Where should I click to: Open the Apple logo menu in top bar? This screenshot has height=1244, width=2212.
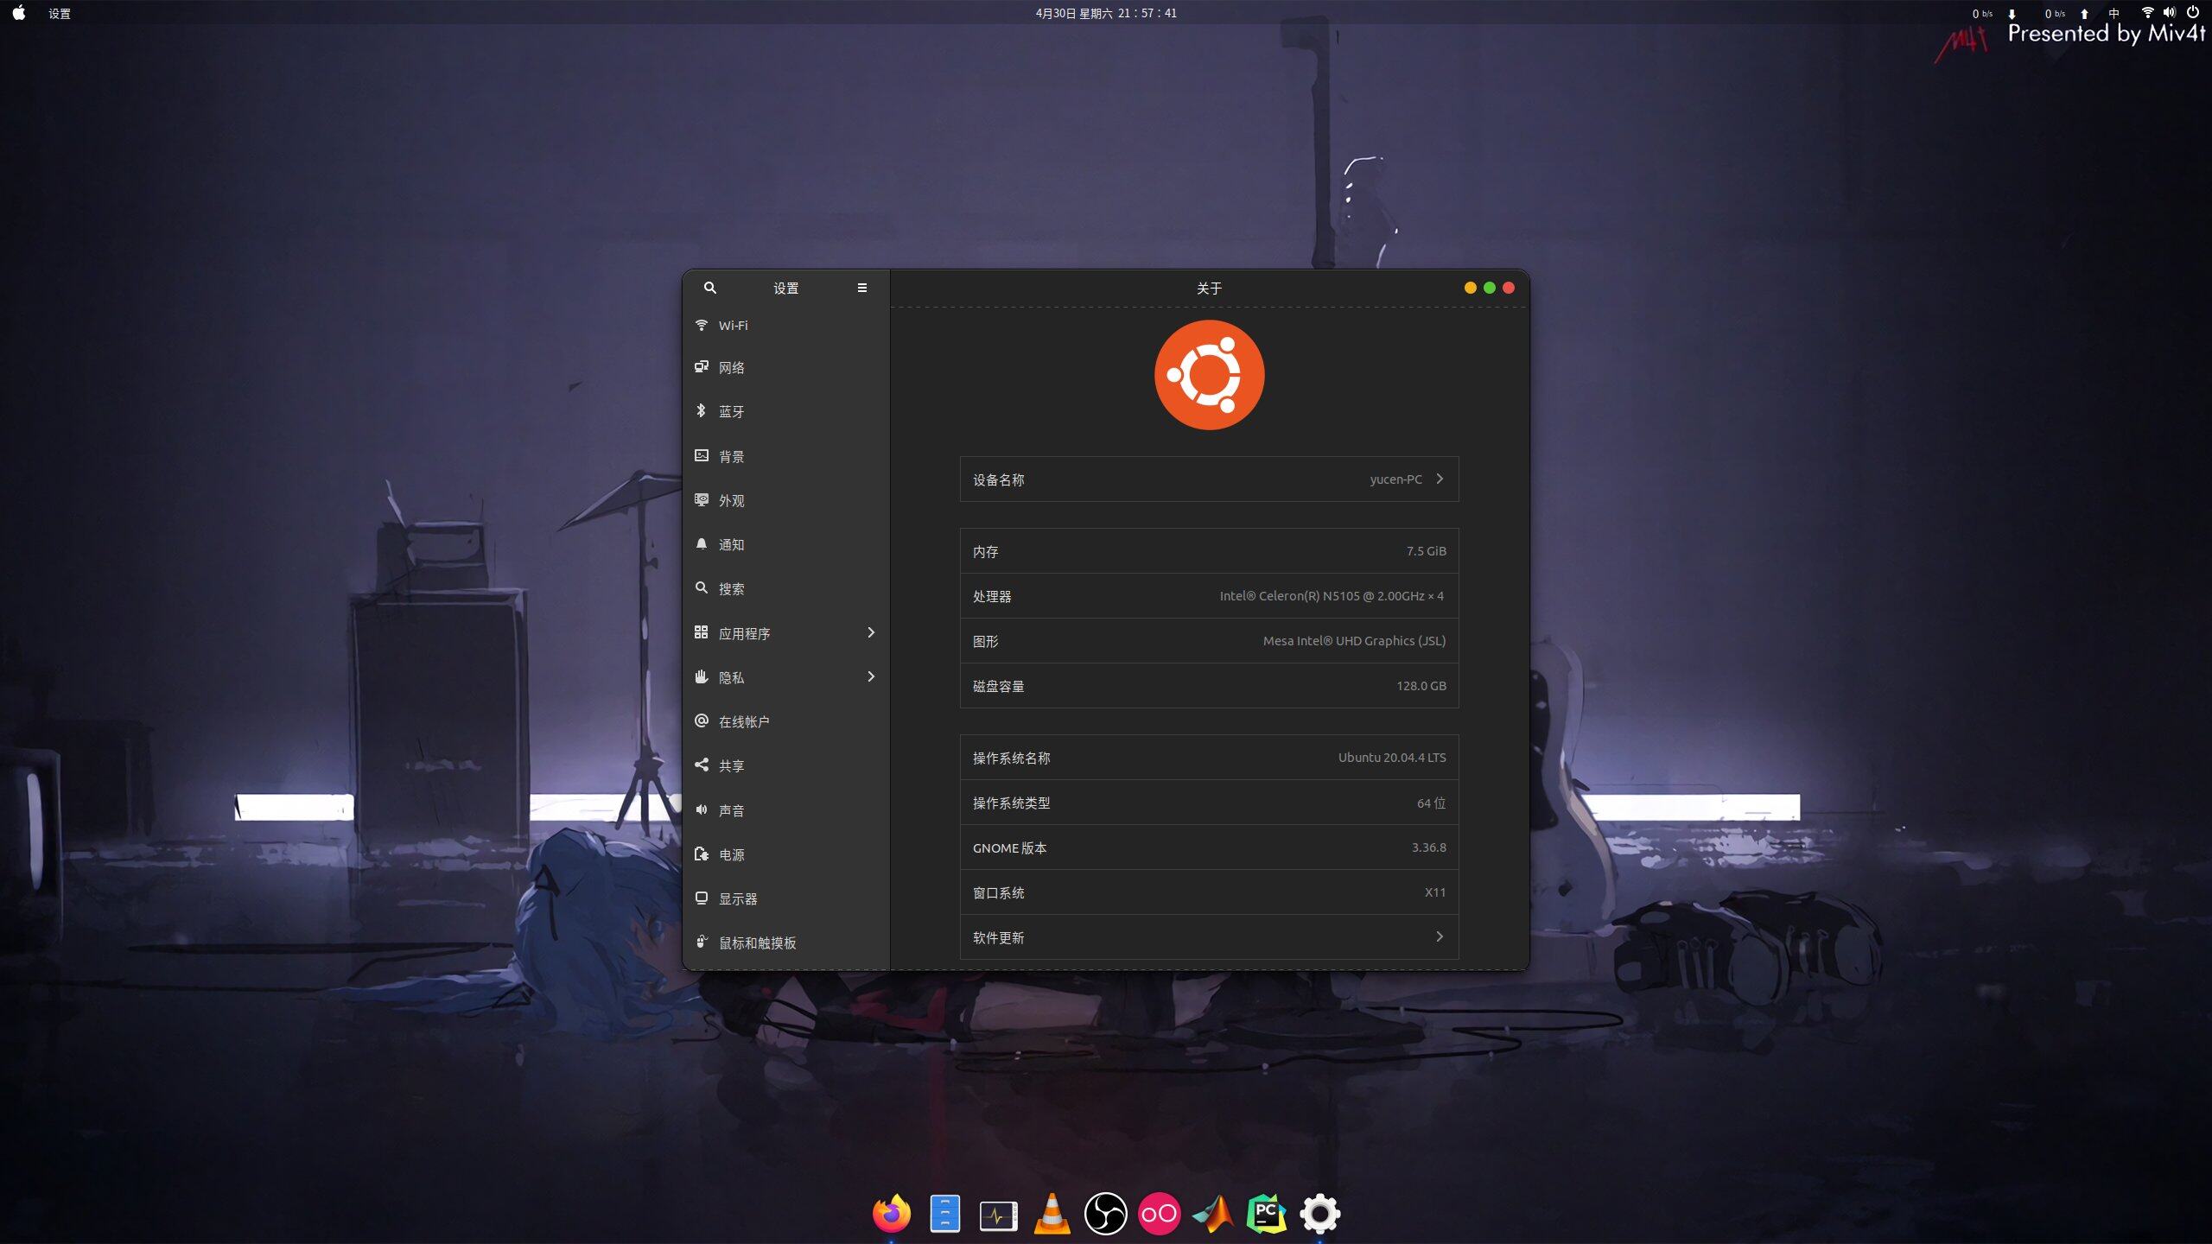tap(19, 13)
